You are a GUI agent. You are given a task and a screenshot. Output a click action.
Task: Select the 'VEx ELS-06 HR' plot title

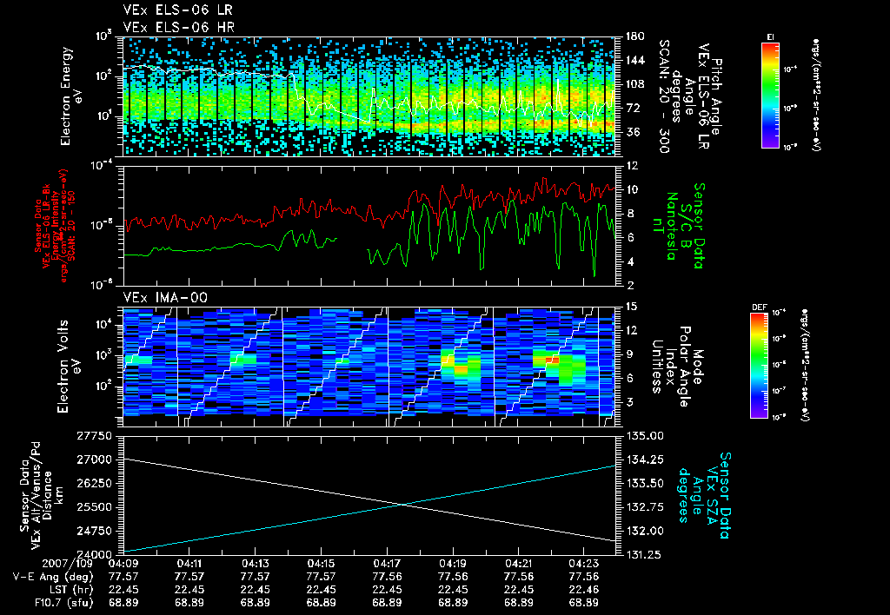click(x=179, y=27)
